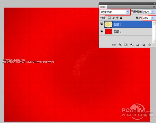This screenshot has height=123, width=156.
Task: Open the fill 填充 slider arrow
Action: 153,18
